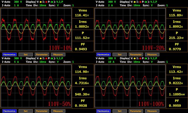Image resolution: width=188 pixels, height=113 pixels.
Task: Select the 10ms Time Div value in top-left panel
Action: pyautogui.click(x=43, y=5)
